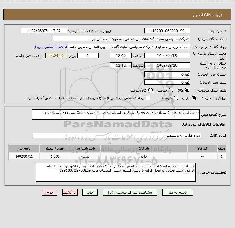Select the کالا radio button

tap(187, 90)
